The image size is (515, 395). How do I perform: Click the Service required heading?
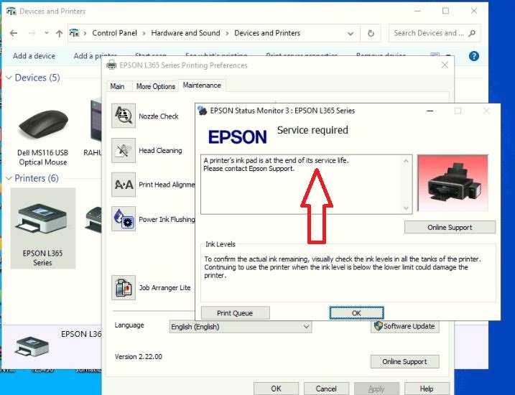tap(312, 131)
